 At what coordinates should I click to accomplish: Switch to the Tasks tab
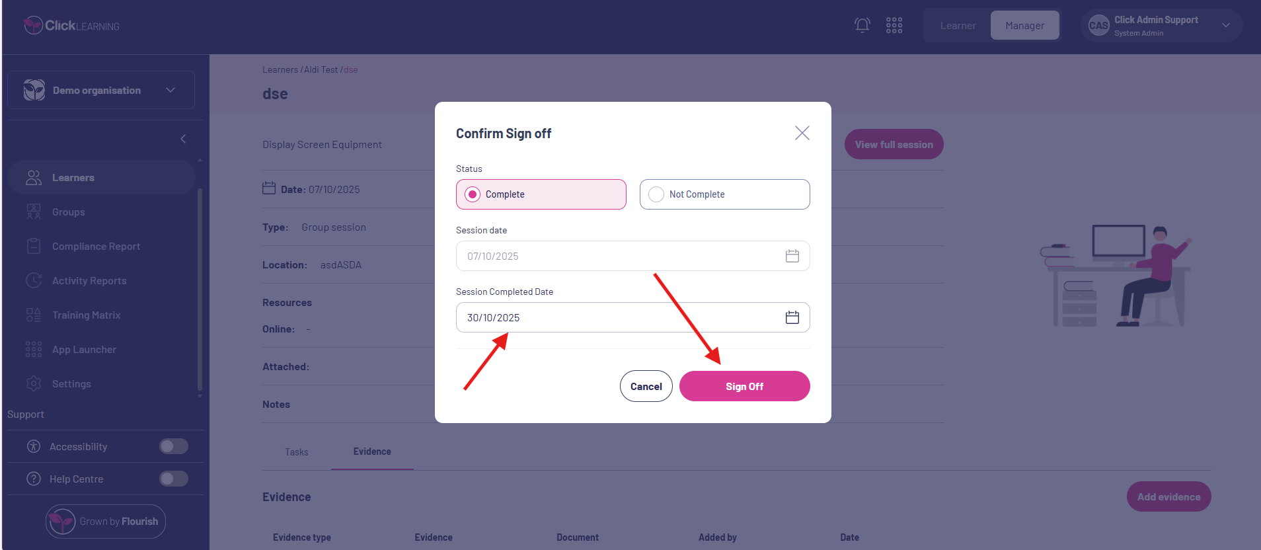point(296,452)
